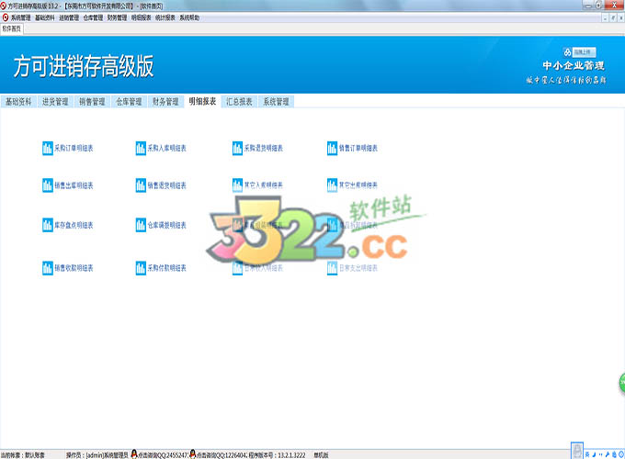Select the 明细报表 tab

202,102
